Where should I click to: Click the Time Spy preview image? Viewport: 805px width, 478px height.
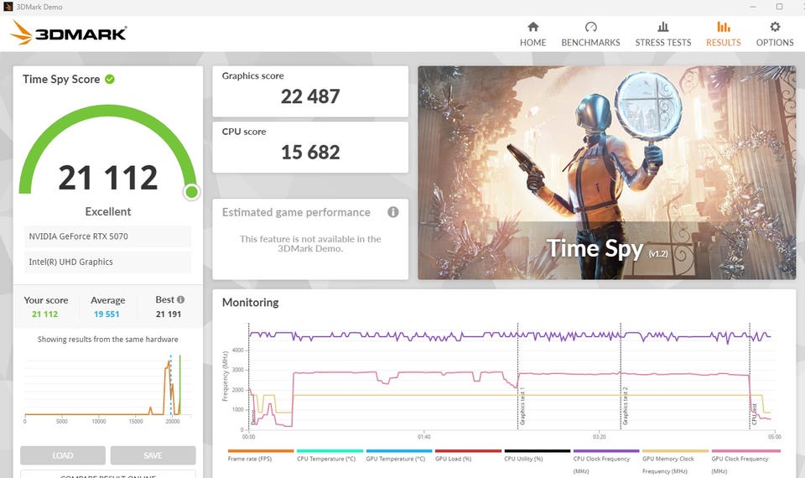(x=607, y=173)
